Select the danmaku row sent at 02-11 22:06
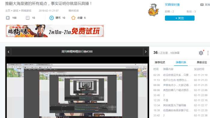Viewport: 210px width, 118px height. pyautogui.click(x=180, y=90)
